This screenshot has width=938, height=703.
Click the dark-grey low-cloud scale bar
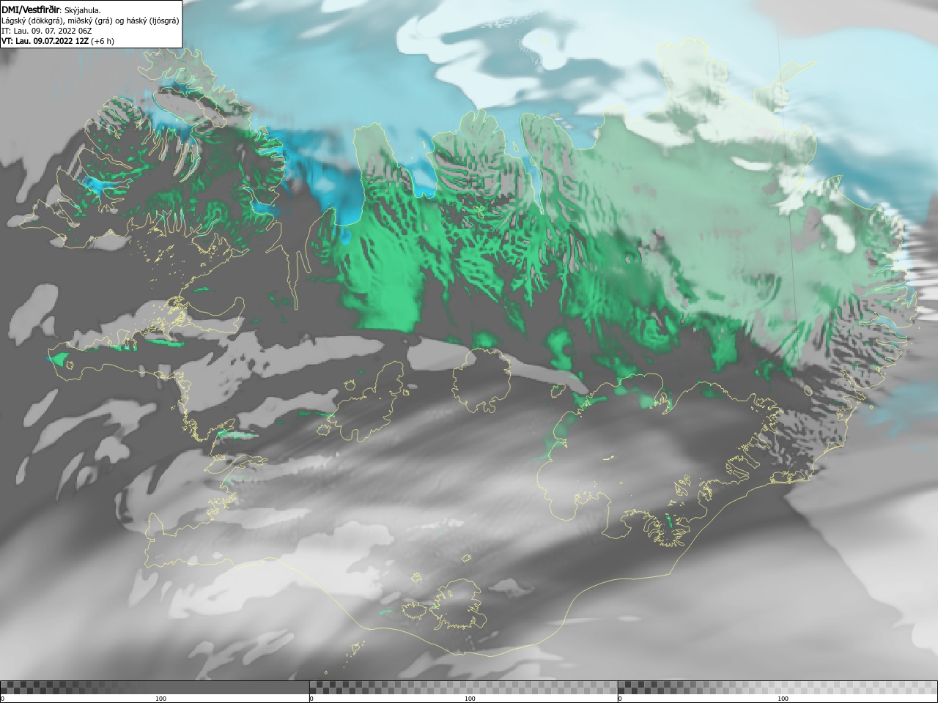pyautogui.click(x=155, y=688)
